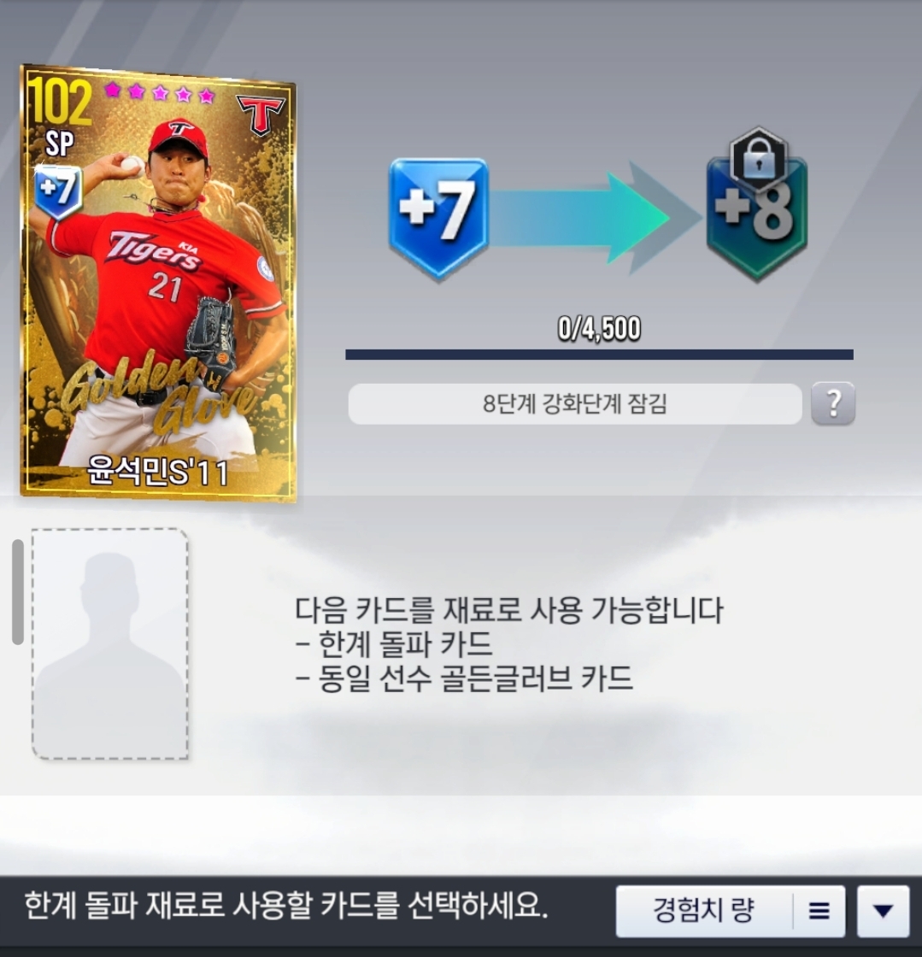This screenshot has height=957, width=922.
Task: Tap the question mark help button
Action: click(x=833, y=403)
